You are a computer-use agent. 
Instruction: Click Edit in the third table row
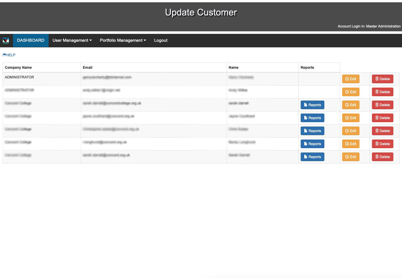(x=351, y=105)
